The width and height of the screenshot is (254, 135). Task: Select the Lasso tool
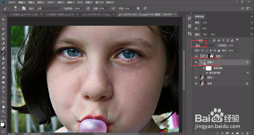[x=3, y=29]
